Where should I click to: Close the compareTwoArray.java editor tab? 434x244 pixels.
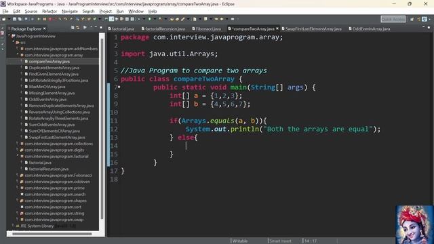point(277,28)
